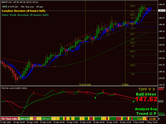Image resolution: width=166 pixels, height=124 pixels.
Task: Click the 148.35 price axis value
Action: click(162, 4)
